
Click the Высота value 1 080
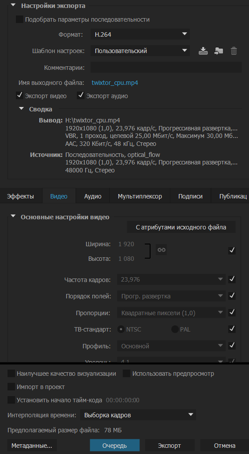[x=126, y=259]
